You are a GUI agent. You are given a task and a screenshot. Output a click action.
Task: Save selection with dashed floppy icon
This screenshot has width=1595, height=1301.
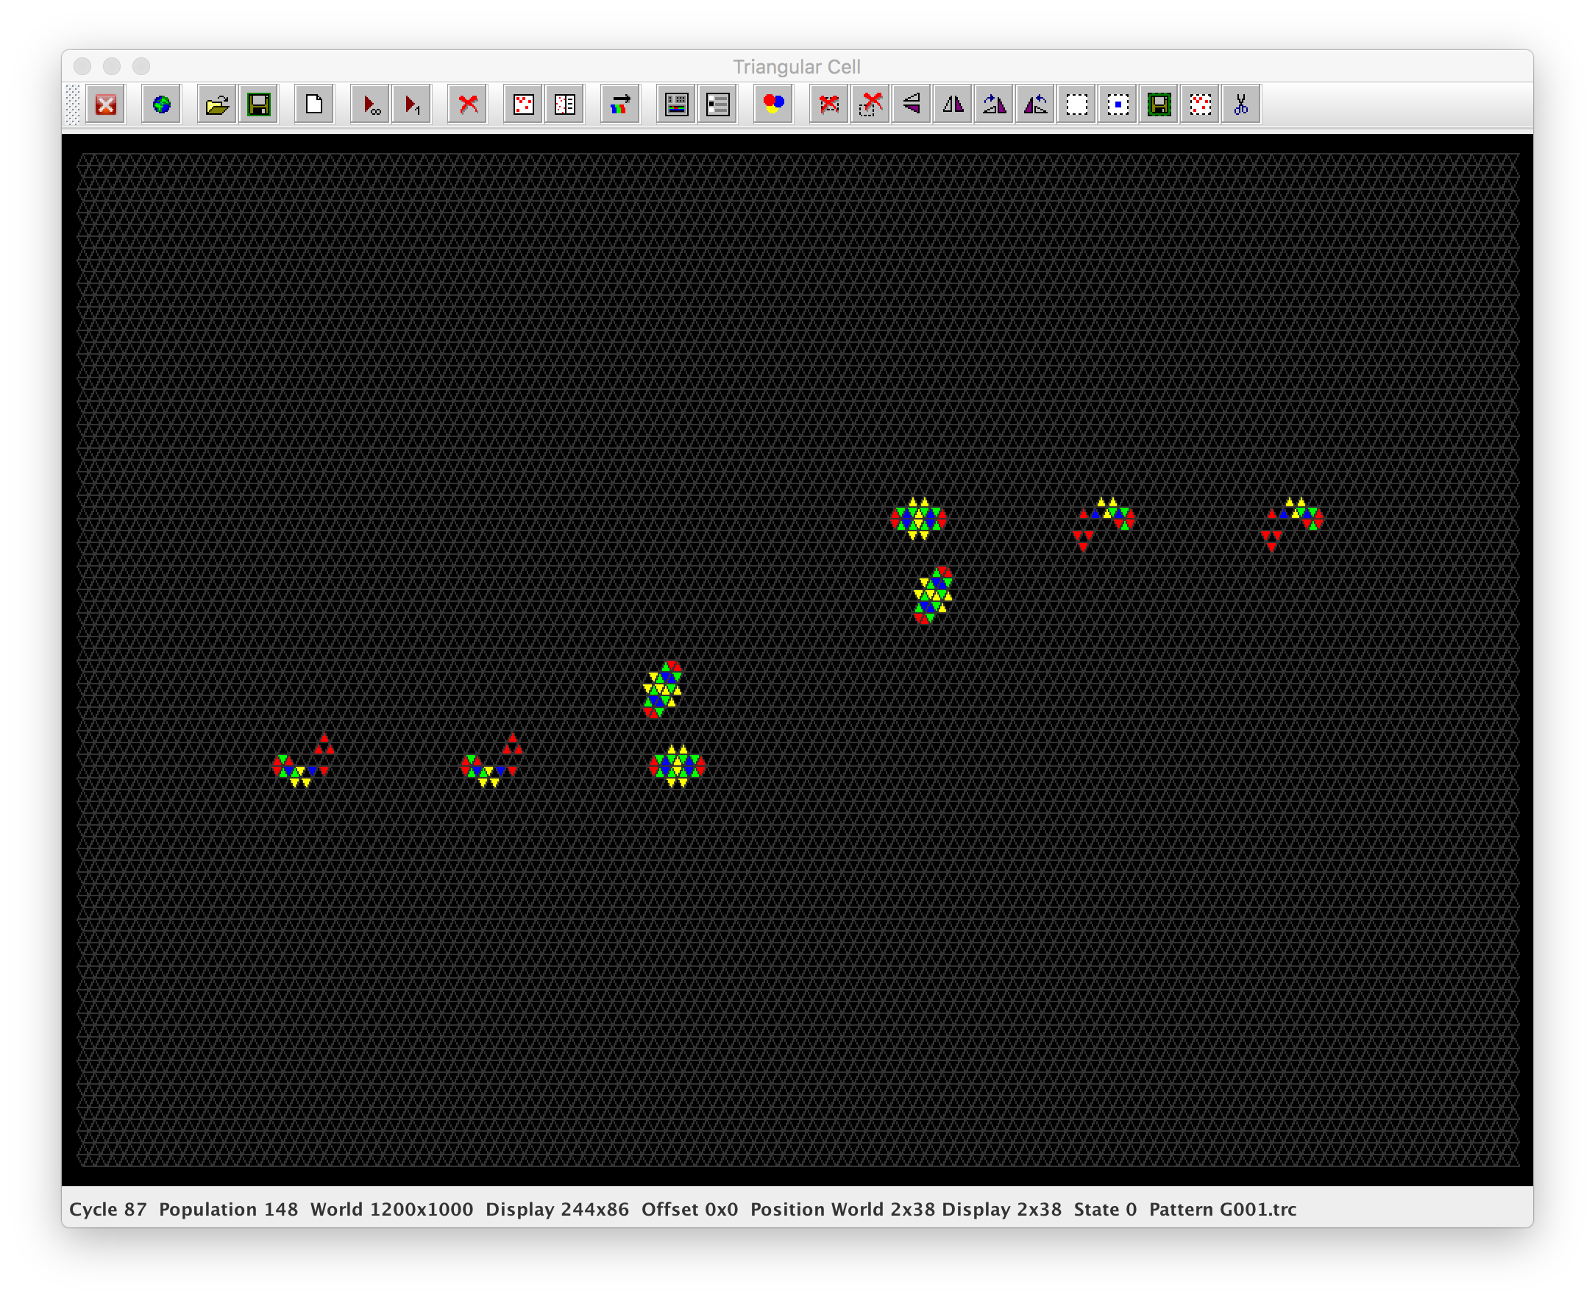(x=1159, y=104)
